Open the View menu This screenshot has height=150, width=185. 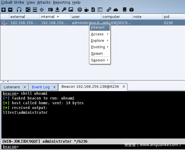[31, 2]
